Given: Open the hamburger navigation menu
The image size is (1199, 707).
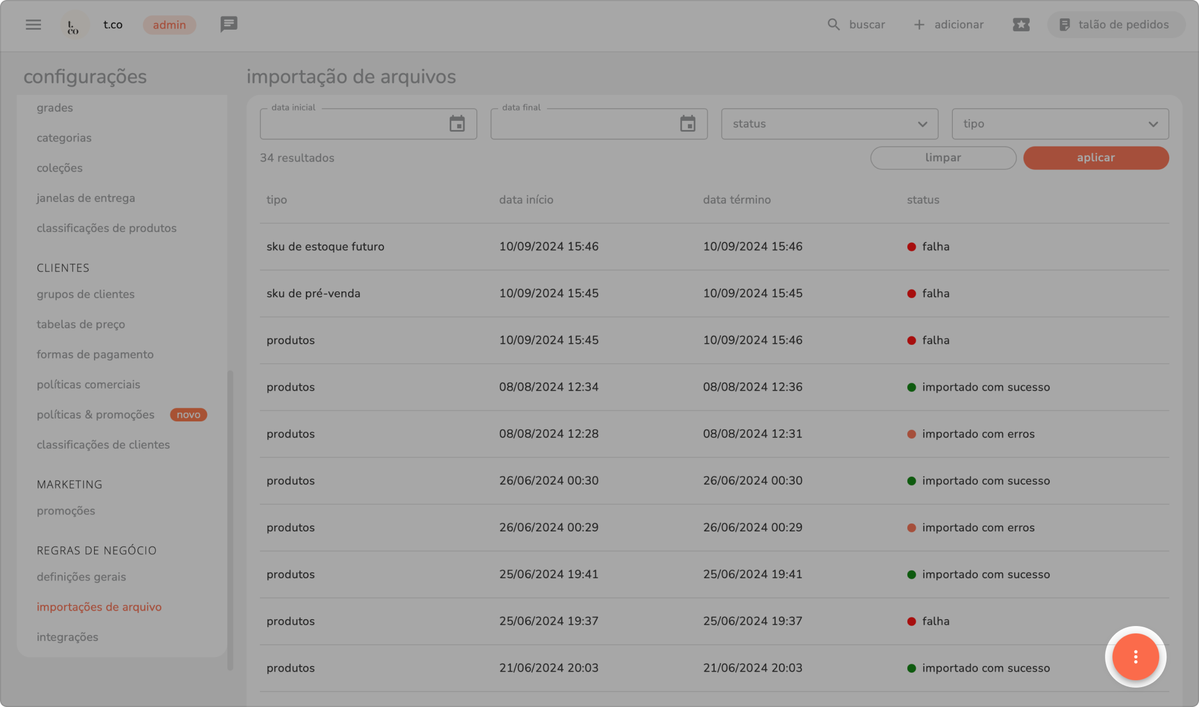Looking at the screenshot, I should coord(33,25).
